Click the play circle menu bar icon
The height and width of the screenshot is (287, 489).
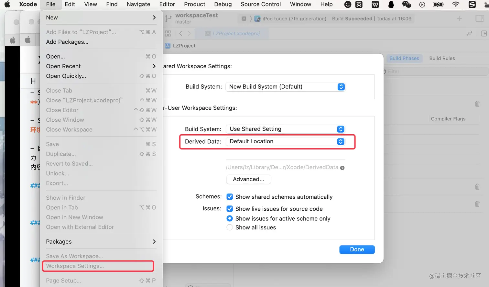422,4
